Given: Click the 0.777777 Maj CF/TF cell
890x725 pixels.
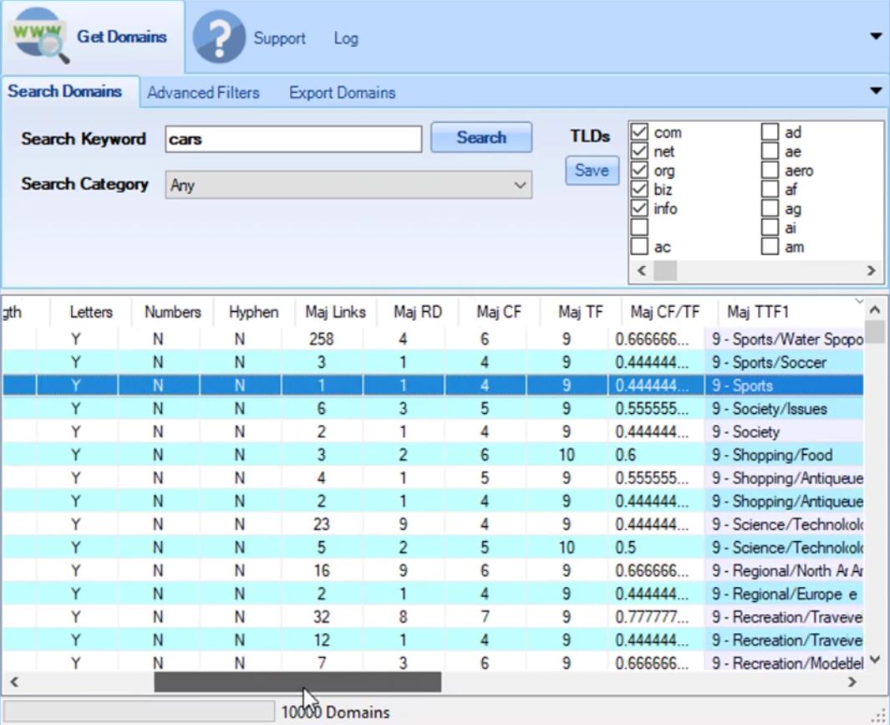Looking at the screenshot, I should (x=656, y=617).
